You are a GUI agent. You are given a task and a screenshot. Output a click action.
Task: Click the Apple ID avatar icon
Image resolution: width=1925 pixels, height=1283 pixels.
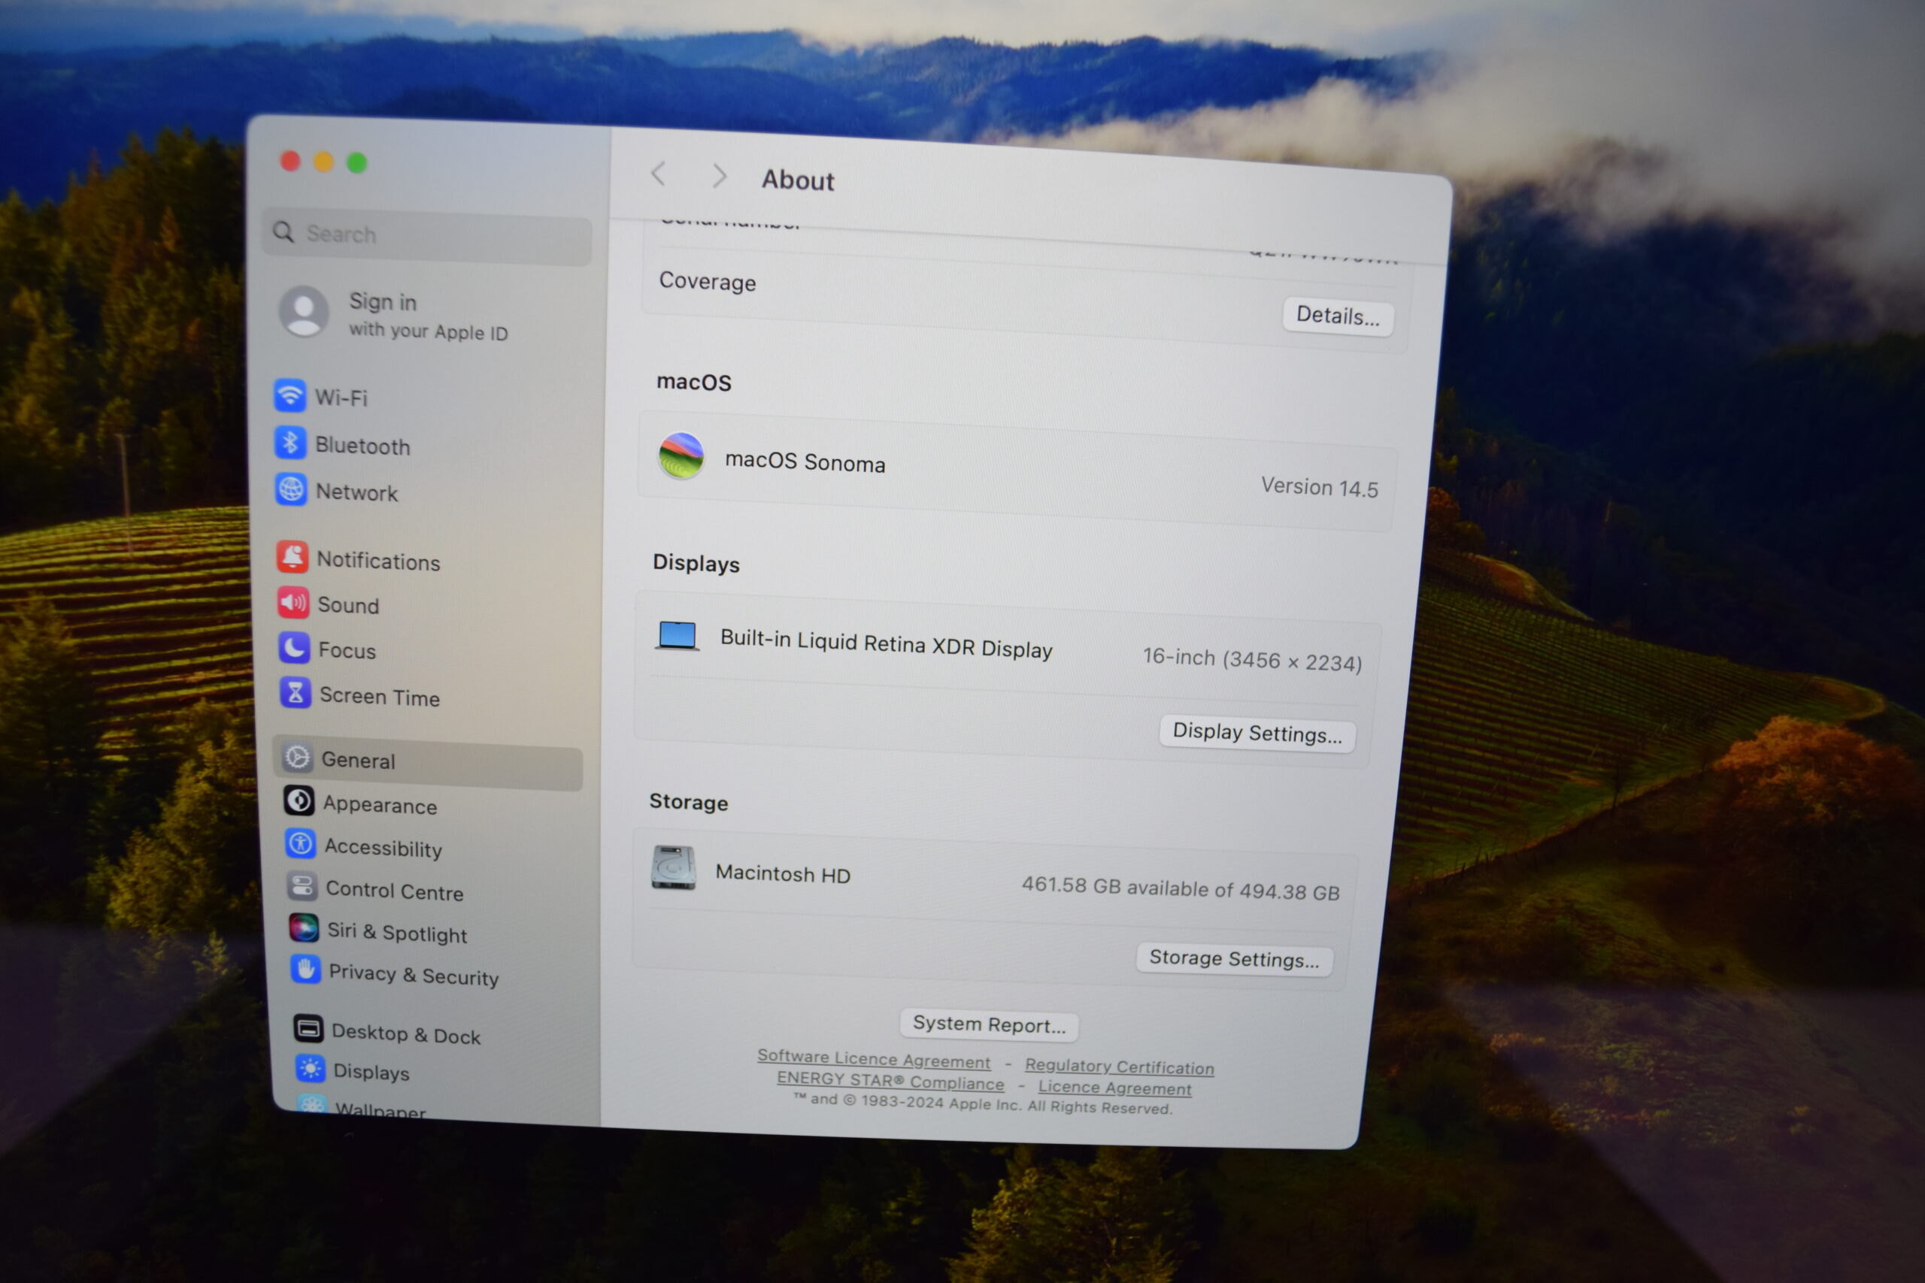tap(304, 312)
